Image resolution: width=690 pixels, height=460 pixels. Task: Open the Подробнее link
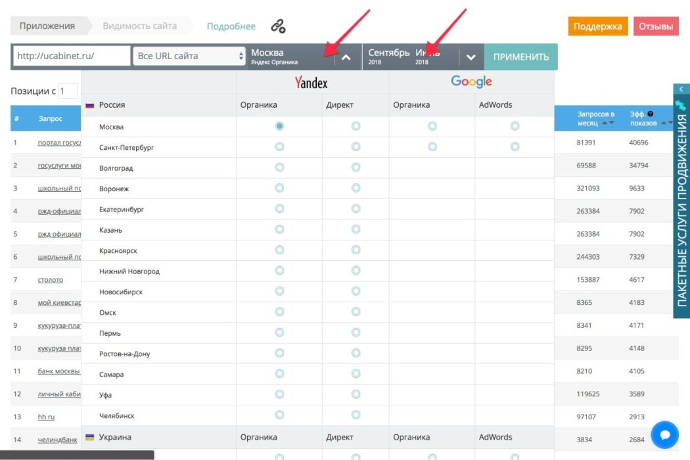pyautogui.click(x=231, y=26)
